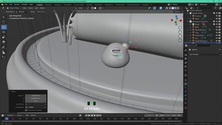Screen dimensions: 222x125
Task: Click the End frame field
Action: [x=176, y=115]
